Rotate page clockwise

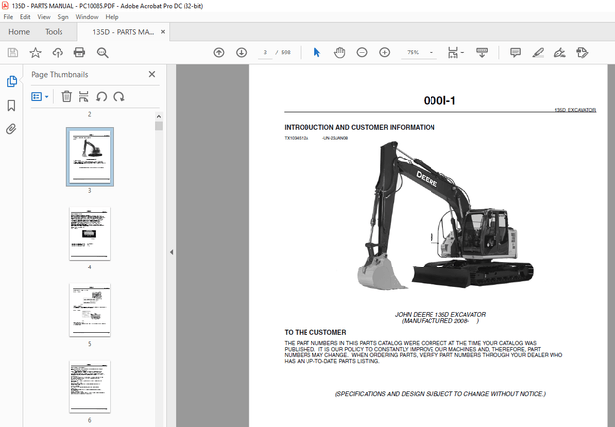pyautogui.click(x=119, y=96)
